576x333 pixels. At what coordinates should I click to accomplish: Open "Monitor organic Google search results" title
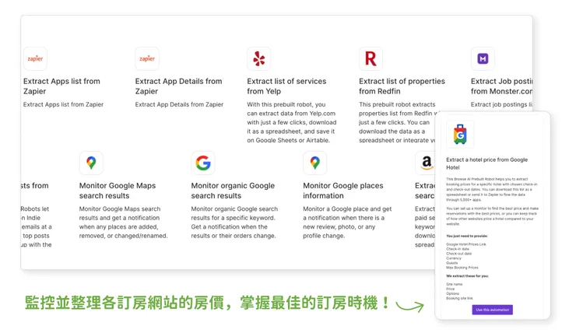click(x=233, y=191)
